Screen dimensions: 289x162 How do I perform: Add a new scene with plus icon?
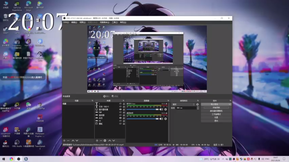(64, 140)
